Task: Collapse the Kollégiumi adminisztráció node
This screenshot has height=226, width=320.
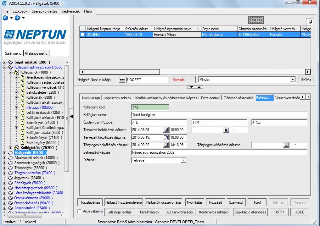Action: pyautogui.click(x=4, y=67)
